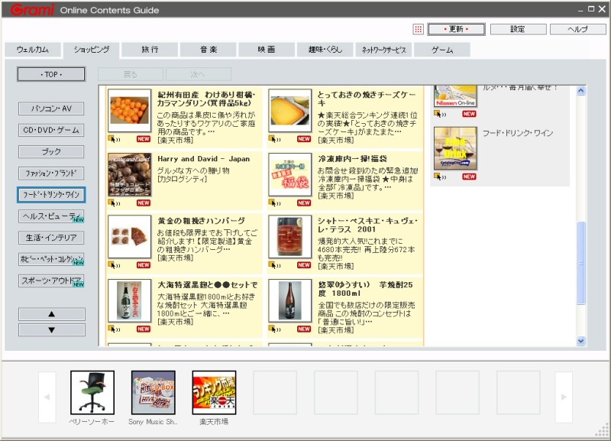Switch to the ゲーム tab
The height and width of the screenshot is (441, 611).
pyautogui.click(x=442, y=50)
